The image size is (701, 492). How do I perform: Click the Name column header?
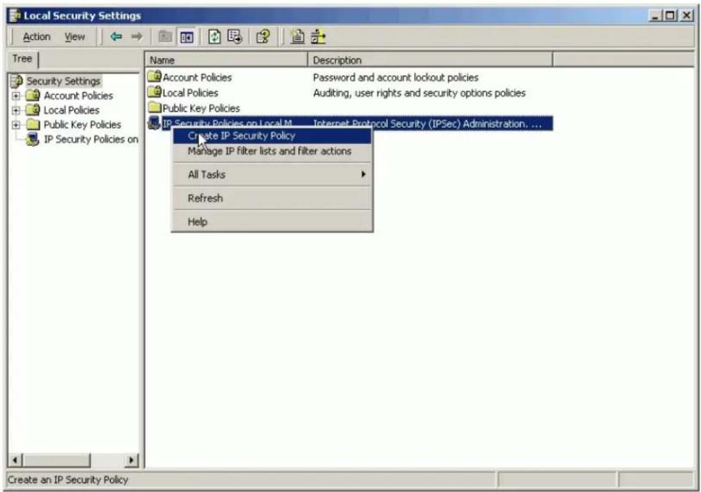pos(226,60)
